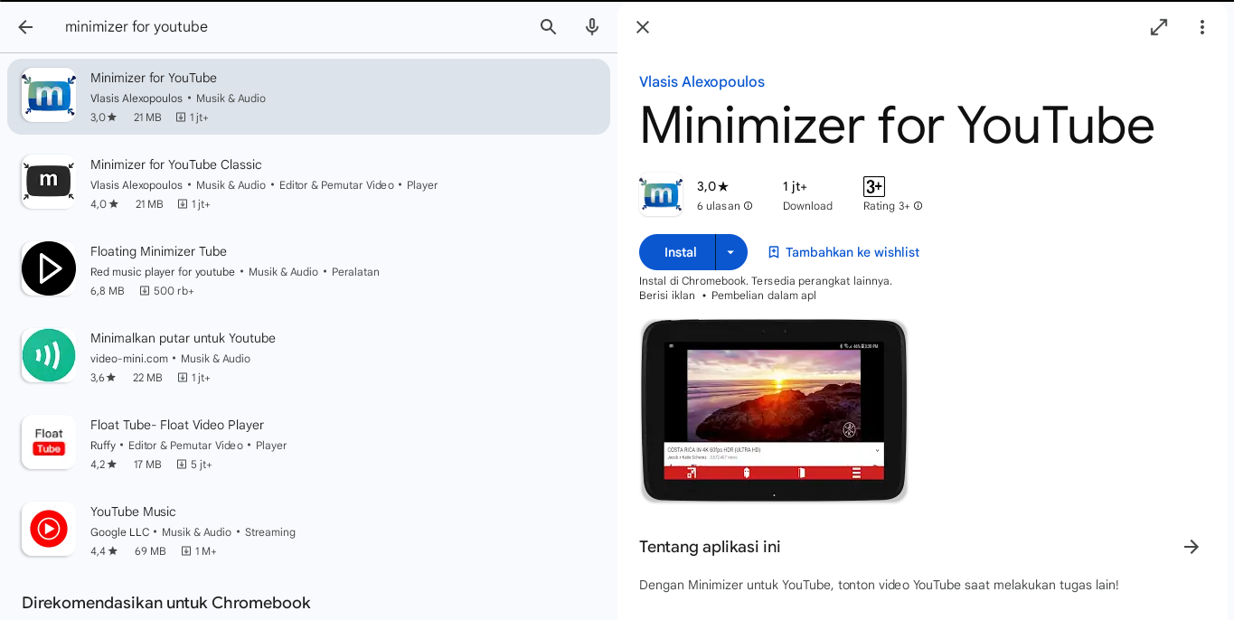Close the app detail panel
Viewport: 1234px width, 620px height.
tap(643, 27)
